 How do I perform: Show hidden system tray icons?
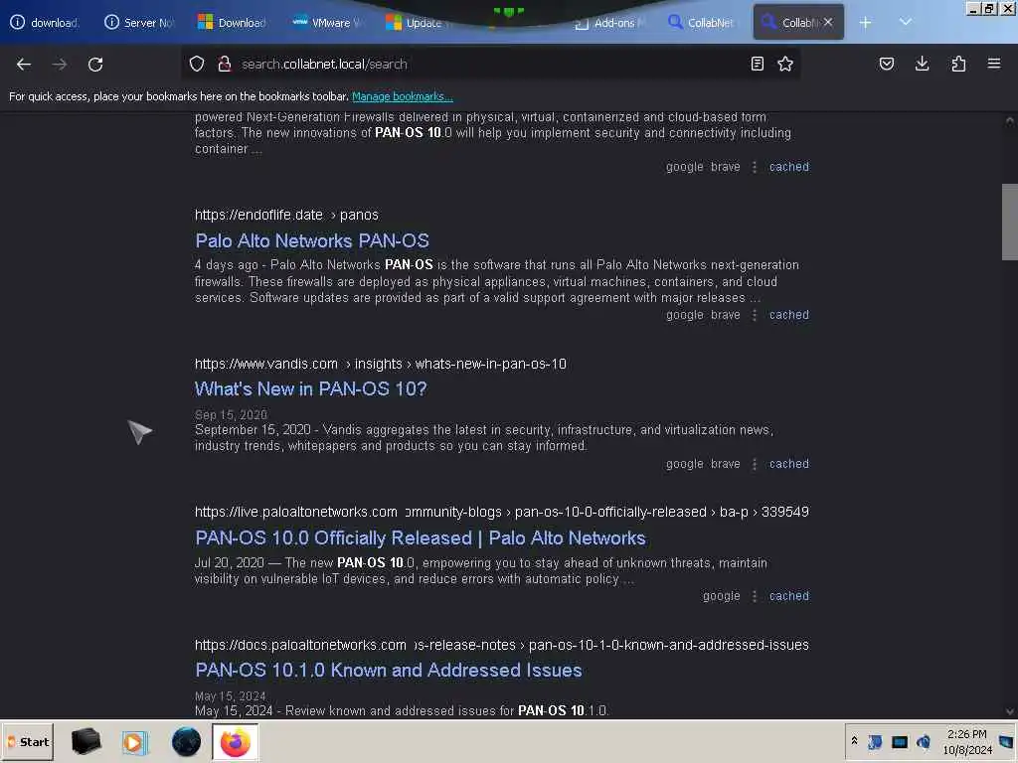[x=854, y=741]
